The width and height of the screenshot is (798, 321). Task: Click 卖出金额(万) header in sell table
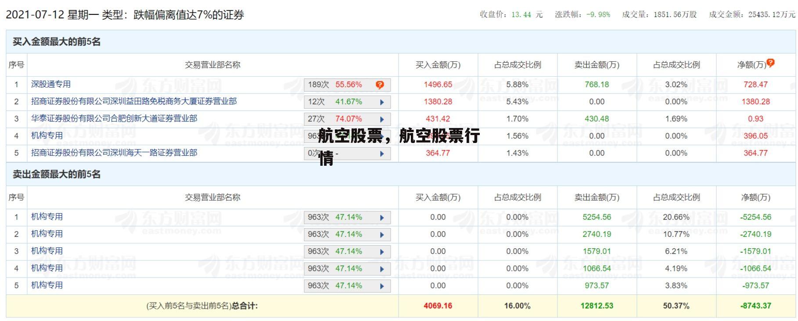tap(597, 197)
